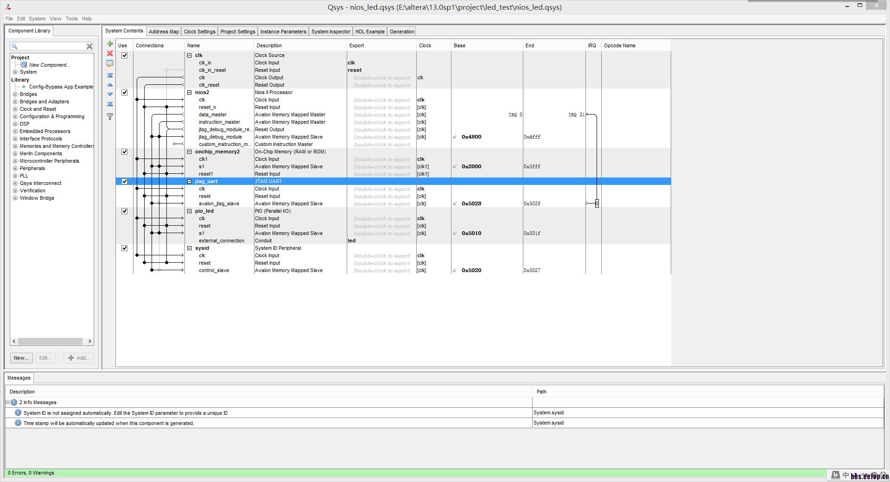Viewport: 890px width, 482px height.
Task: Click the lock icon beside base 0x5028
Action: [x=455, y=203]
